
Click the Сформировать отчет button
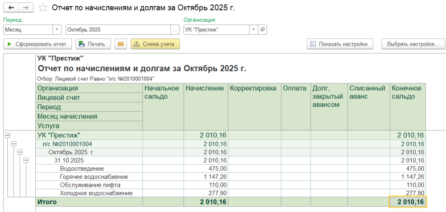(37, 44)
